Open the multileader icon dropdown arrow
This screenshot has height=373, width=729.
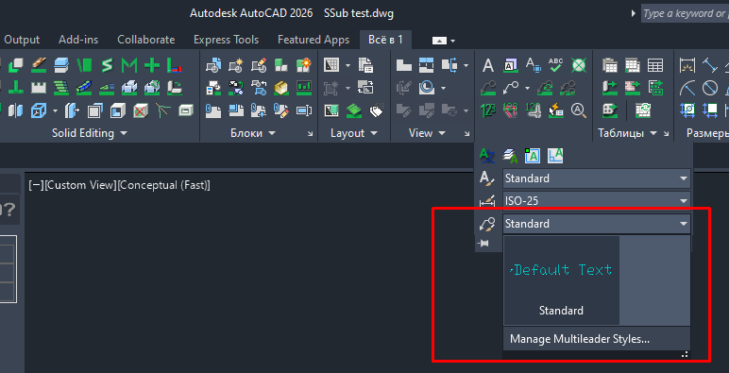click(527, 88)
